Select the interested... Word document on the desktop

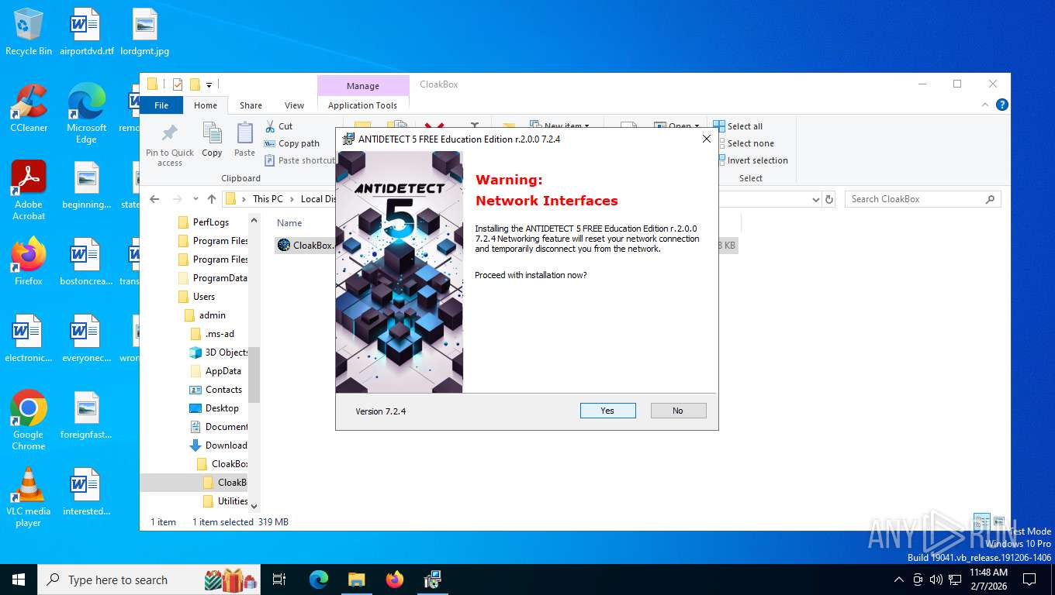tap(87, 492)
